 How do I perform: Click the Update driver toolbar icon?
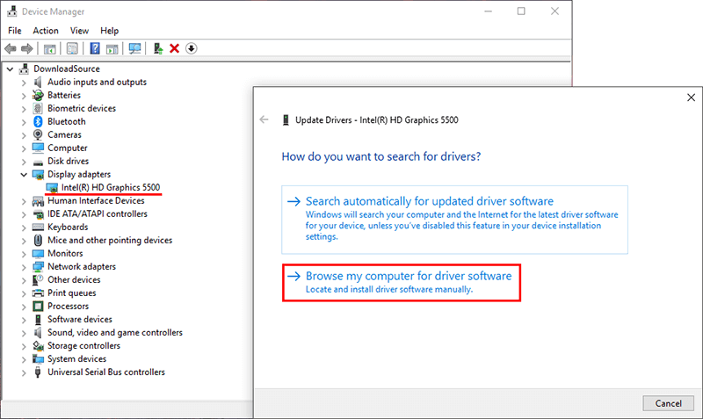157,48
